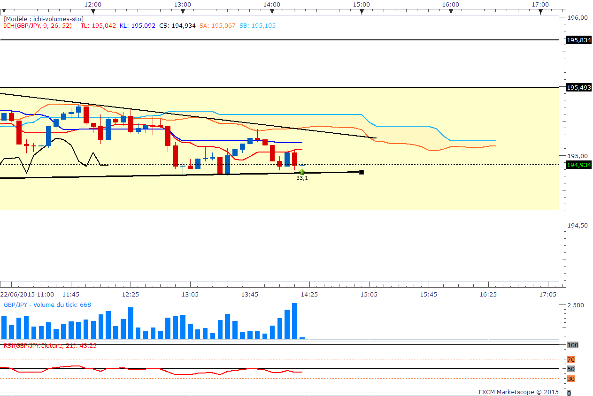The height and width of the screenshot is (396, 593).
Task: Click the 12:00 triangle marker on the top time axis
Action: click(x=93, y=13)
